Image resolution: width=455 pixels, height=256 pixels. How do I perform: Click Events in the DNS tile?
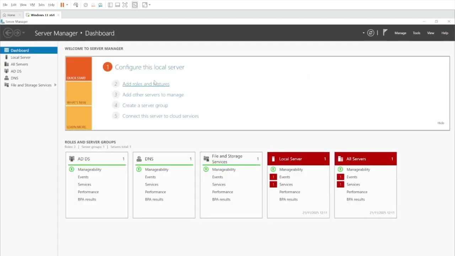pos(150,177)
